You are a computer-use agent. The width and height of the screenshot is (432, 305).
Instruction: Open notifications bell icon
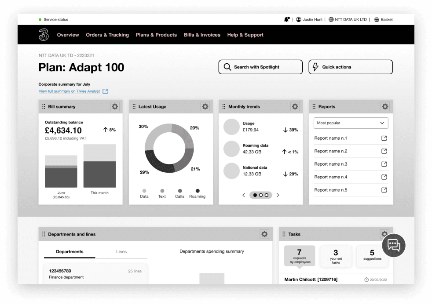click(286, 19)
